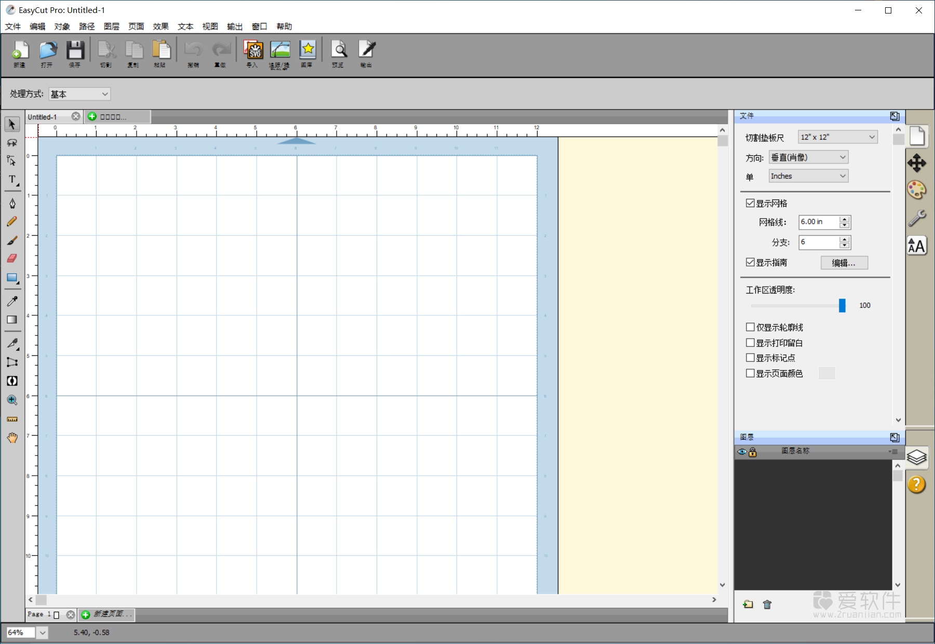Uncheck the 显示网格 grid checkbox
Viewport: 935px width, 644px height.
coord(750,203)
